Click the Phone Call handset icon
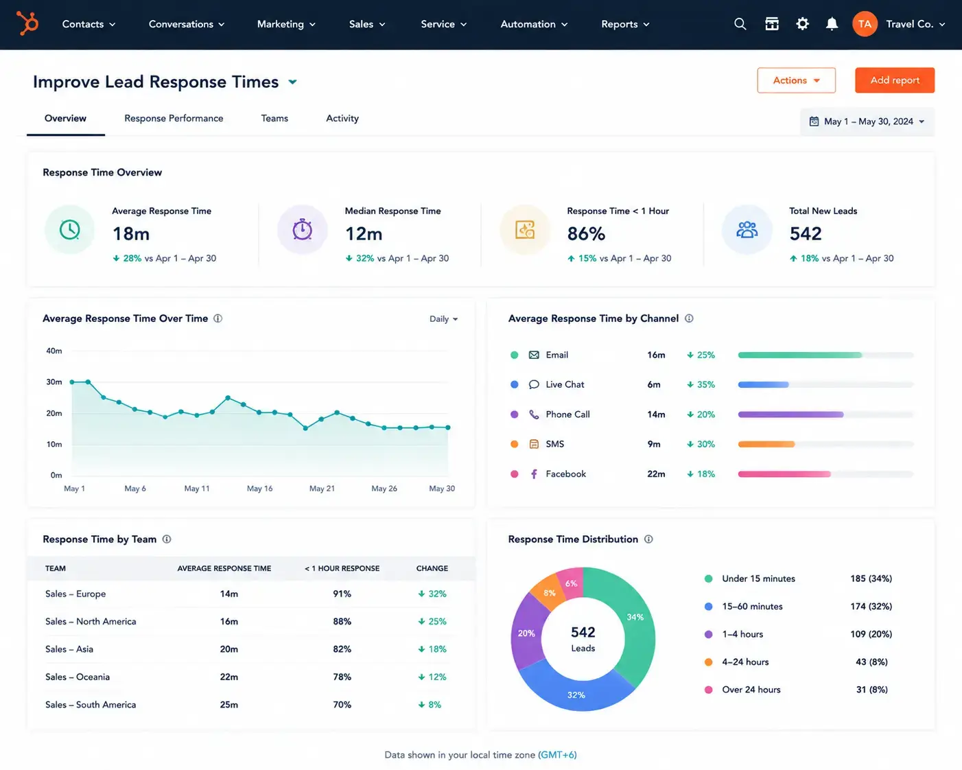The width and height of the screenshot is (962, 770). point(534,415)
